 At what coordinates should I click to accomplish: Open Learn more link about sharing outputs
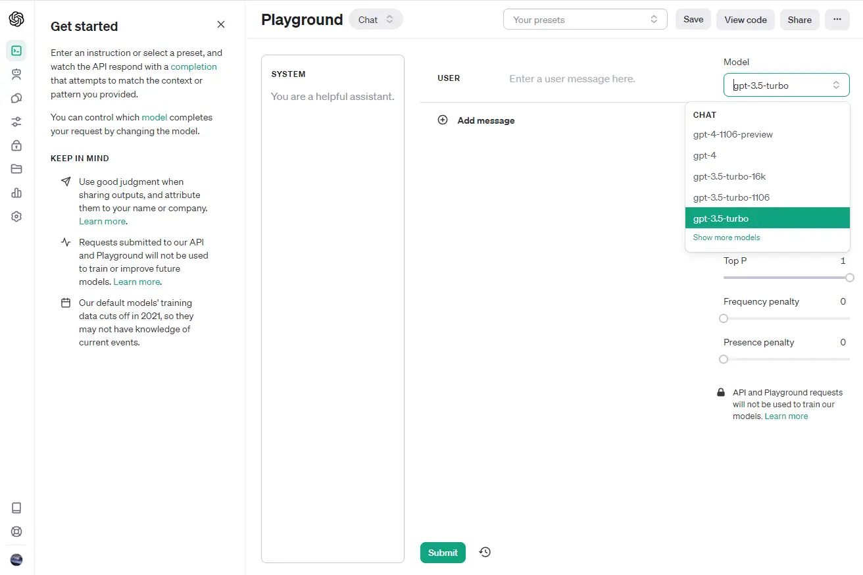click(102, 221)
